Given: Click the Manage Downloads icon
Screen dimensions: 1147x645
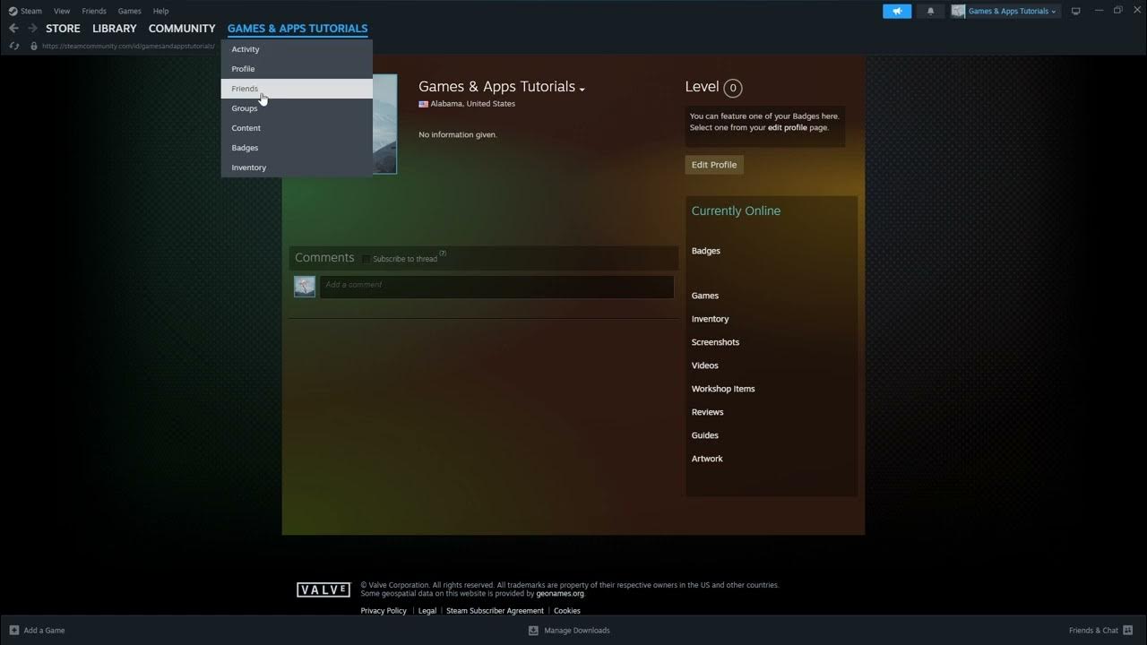Looking at the screenshot, I should [x=533, y=630].
